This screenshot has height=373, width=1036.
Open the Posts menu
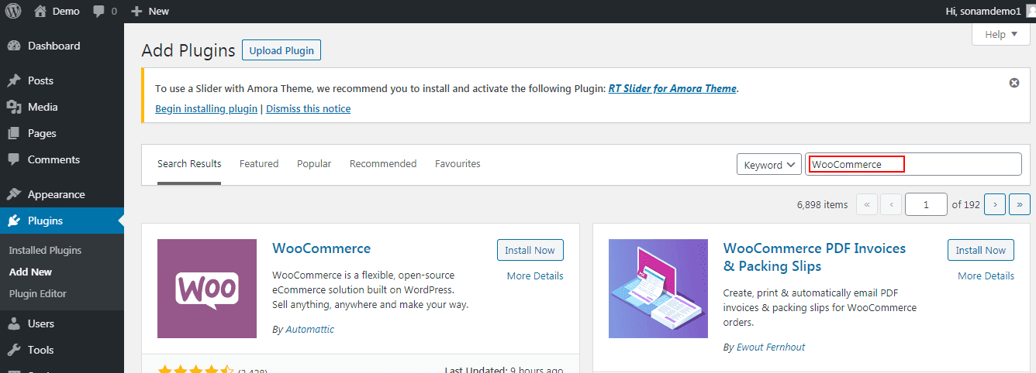(40, 80)
